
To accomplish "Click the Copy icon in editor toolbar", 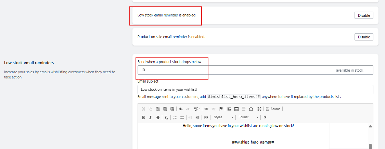I will pyautogui.click(x=151, y=109).
